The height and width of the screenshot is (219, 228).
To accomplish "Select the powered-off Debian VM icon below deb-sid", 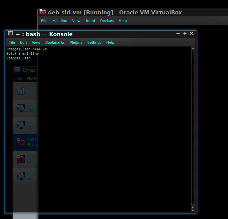I will [x=21, y=159].
